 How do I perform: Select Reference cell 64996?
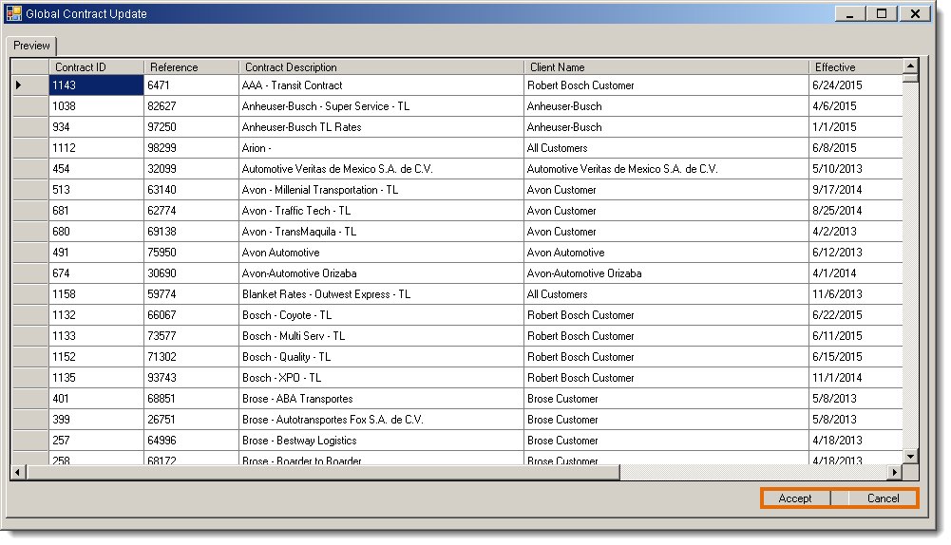pos(192,441)
